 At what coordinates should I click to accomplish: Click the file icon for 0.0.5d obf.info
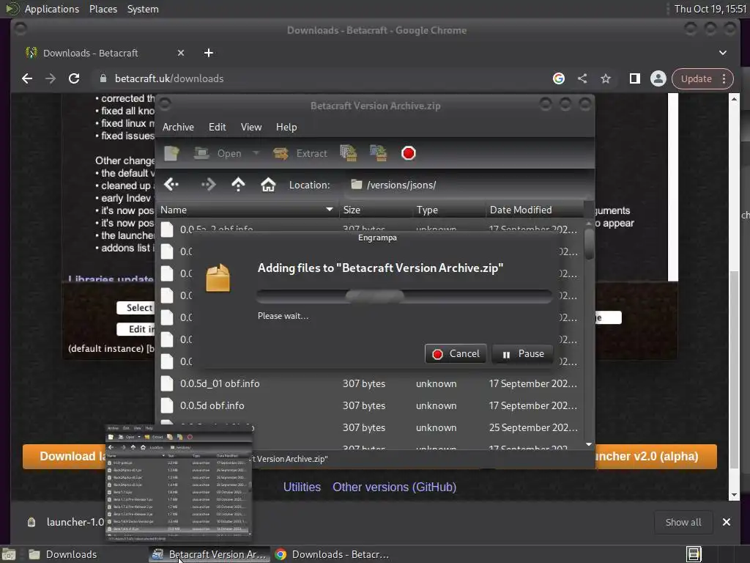coord(167,405)
